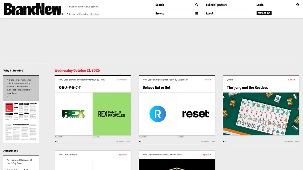Open comments (12) on the REX post
Image resolution: width=303 pixels, height=170 pixels.
pos(123,141)
